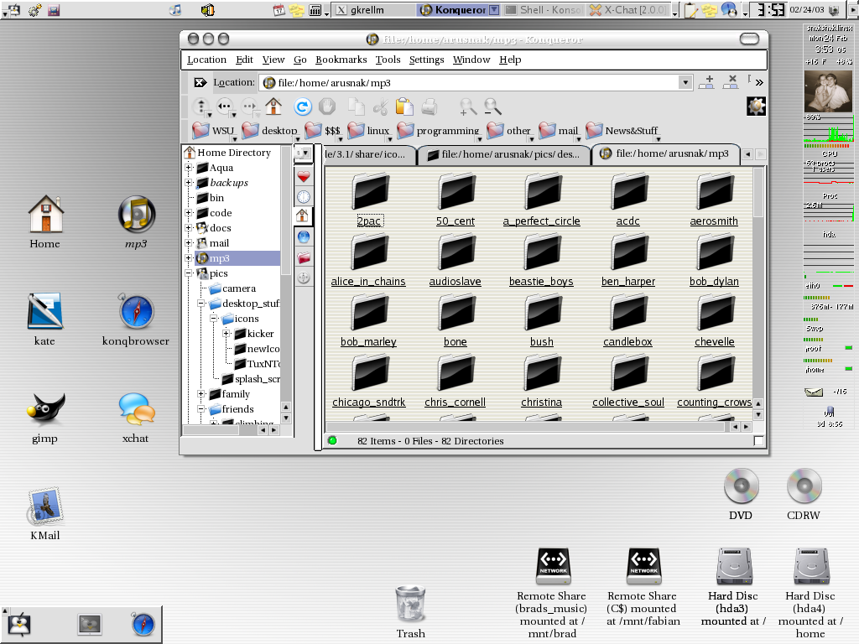The height and width of the screenshot is (644, 859).
Task: Switch to the pics/des... tab
Action: [503, 154]
